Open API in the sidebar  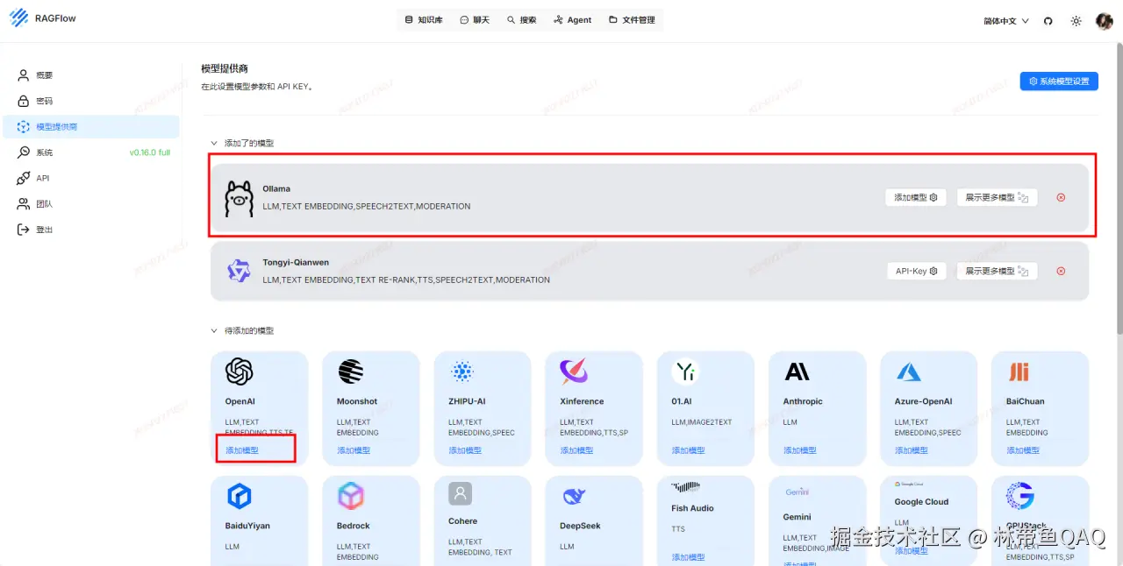pos(90,178)
